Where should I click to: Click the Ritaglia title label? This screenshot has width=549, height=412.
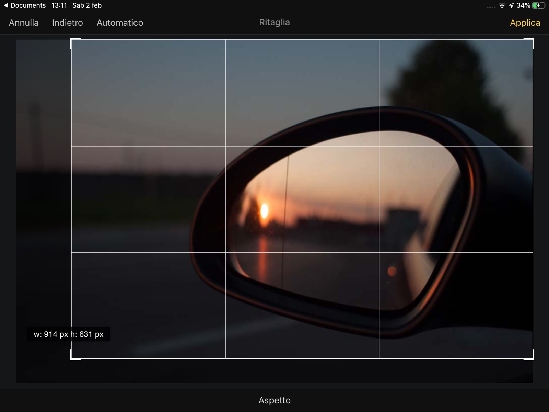(274, 22)
